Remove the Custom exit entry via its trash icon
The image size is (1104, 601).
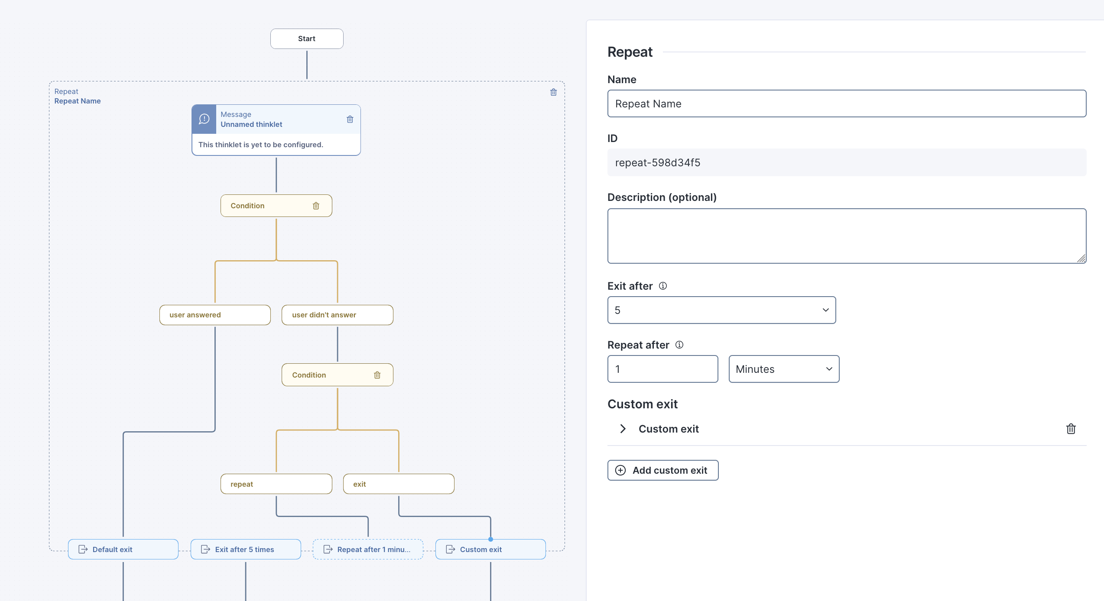coord(1071,429)
